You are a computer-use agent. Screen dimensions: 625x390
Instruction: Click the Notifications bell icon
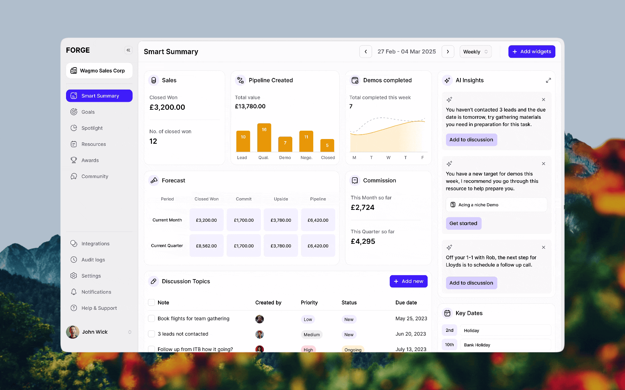(74, 292)
